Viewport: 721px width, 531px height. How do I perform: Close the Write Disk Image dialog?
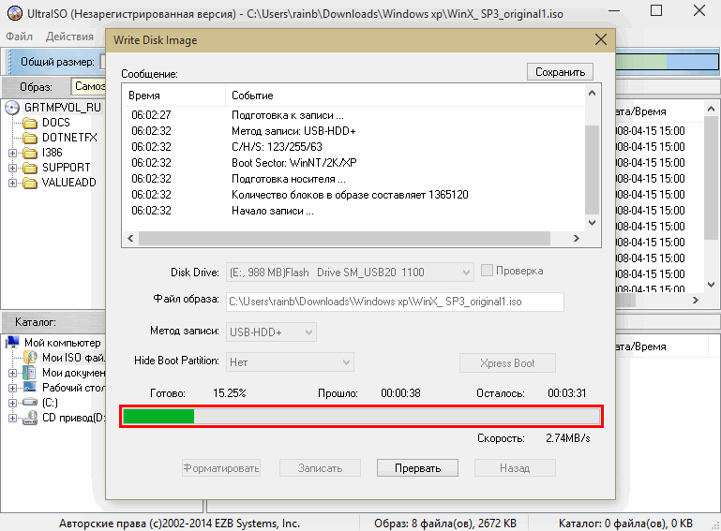pos(601,39)
